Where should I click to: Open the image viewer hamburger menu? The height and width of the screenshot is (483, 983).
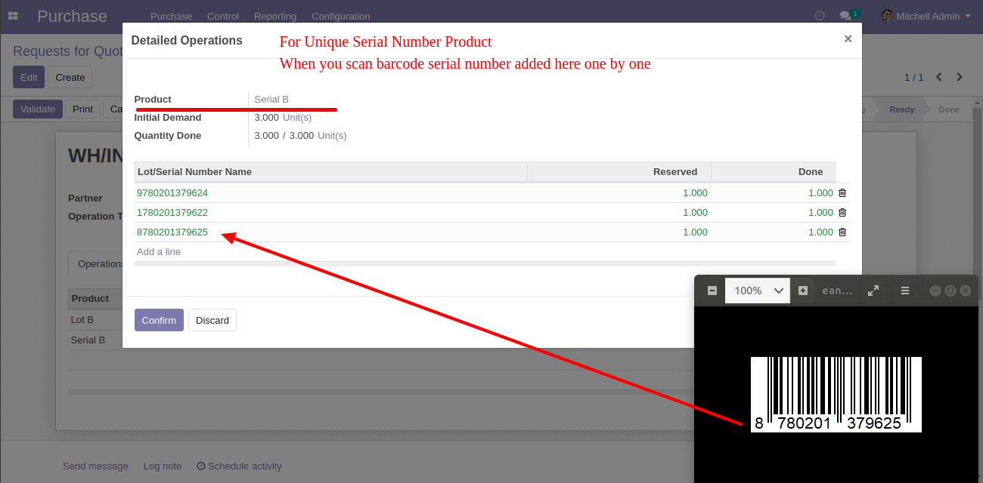tap(905, 291)
